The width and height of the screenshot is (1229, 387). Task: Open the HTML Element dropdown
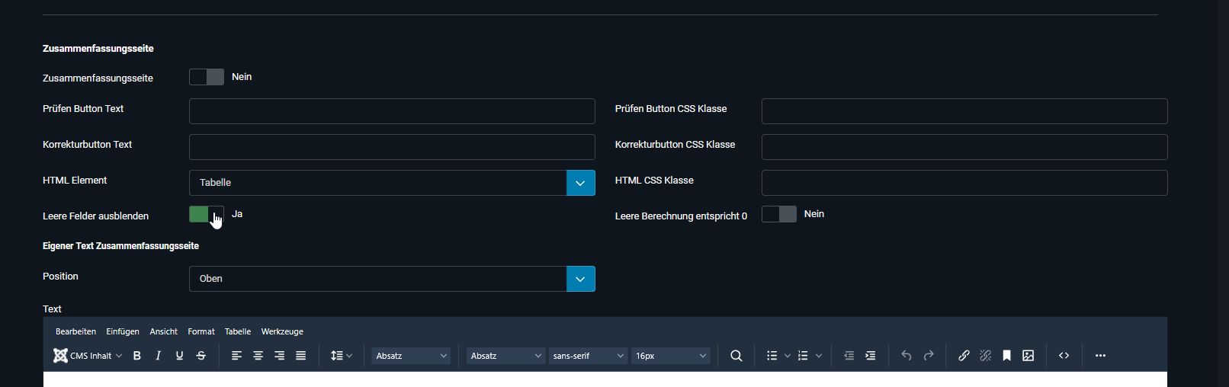pos(391,183)
